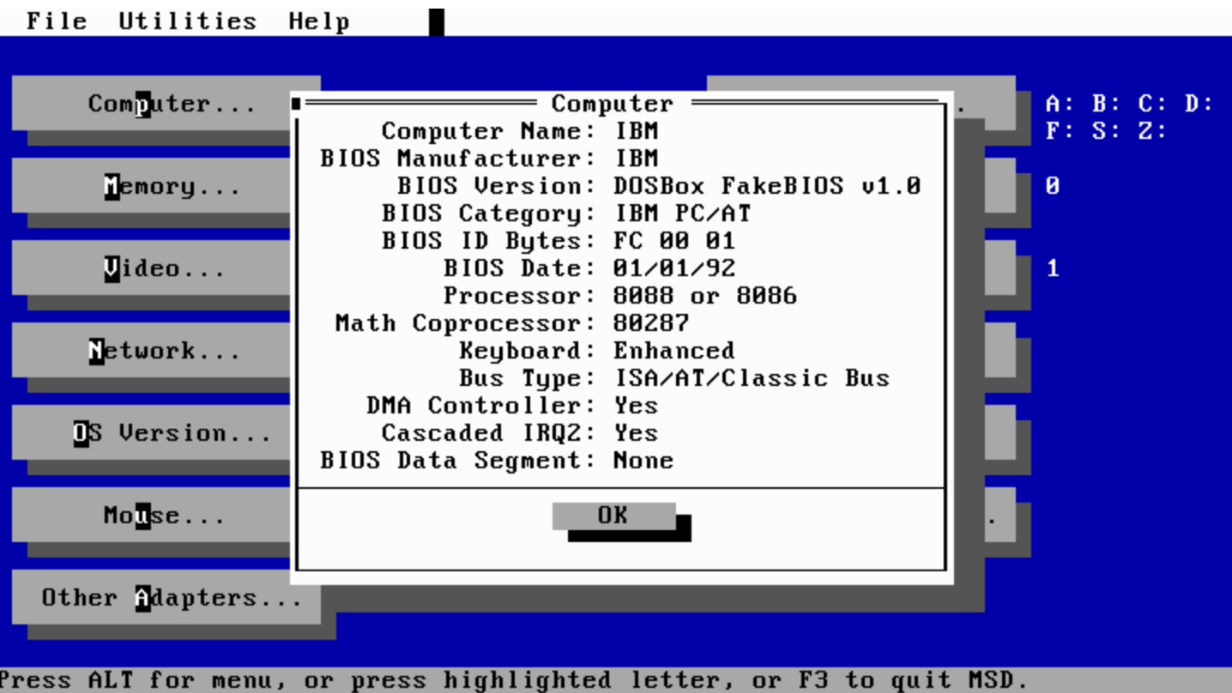Image resolution: width=1232 pixels, height=693 pixels.
Task: Open the Help menu
Action: click(318, 21)
